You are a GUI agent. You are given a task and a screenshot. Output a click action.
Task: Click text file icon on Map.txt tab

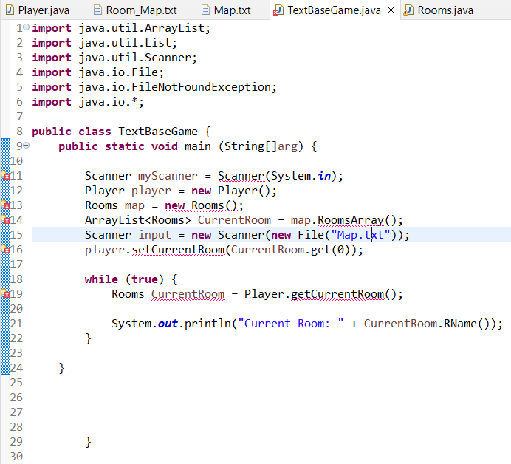point(205,10)
